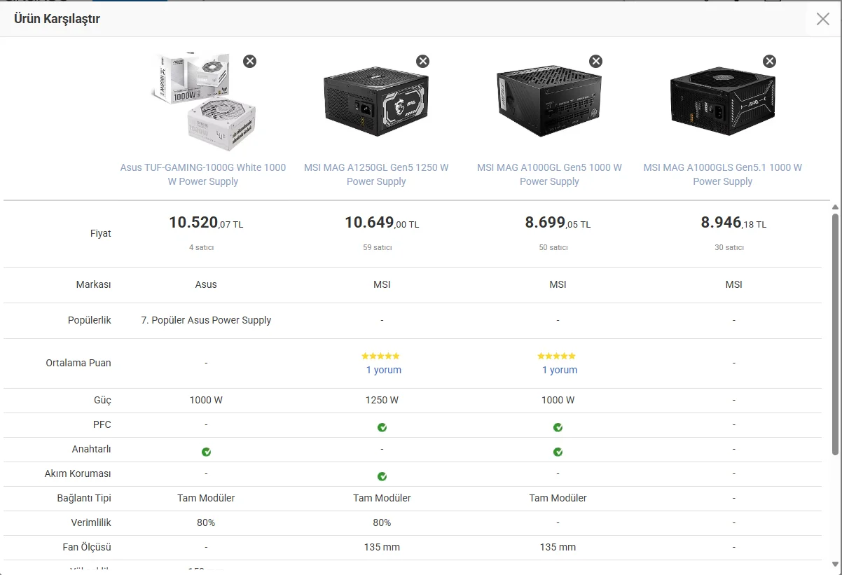Click the scrollbar up arrow
Viewport: 842px width, 575px height.
(x=835, y=207)
